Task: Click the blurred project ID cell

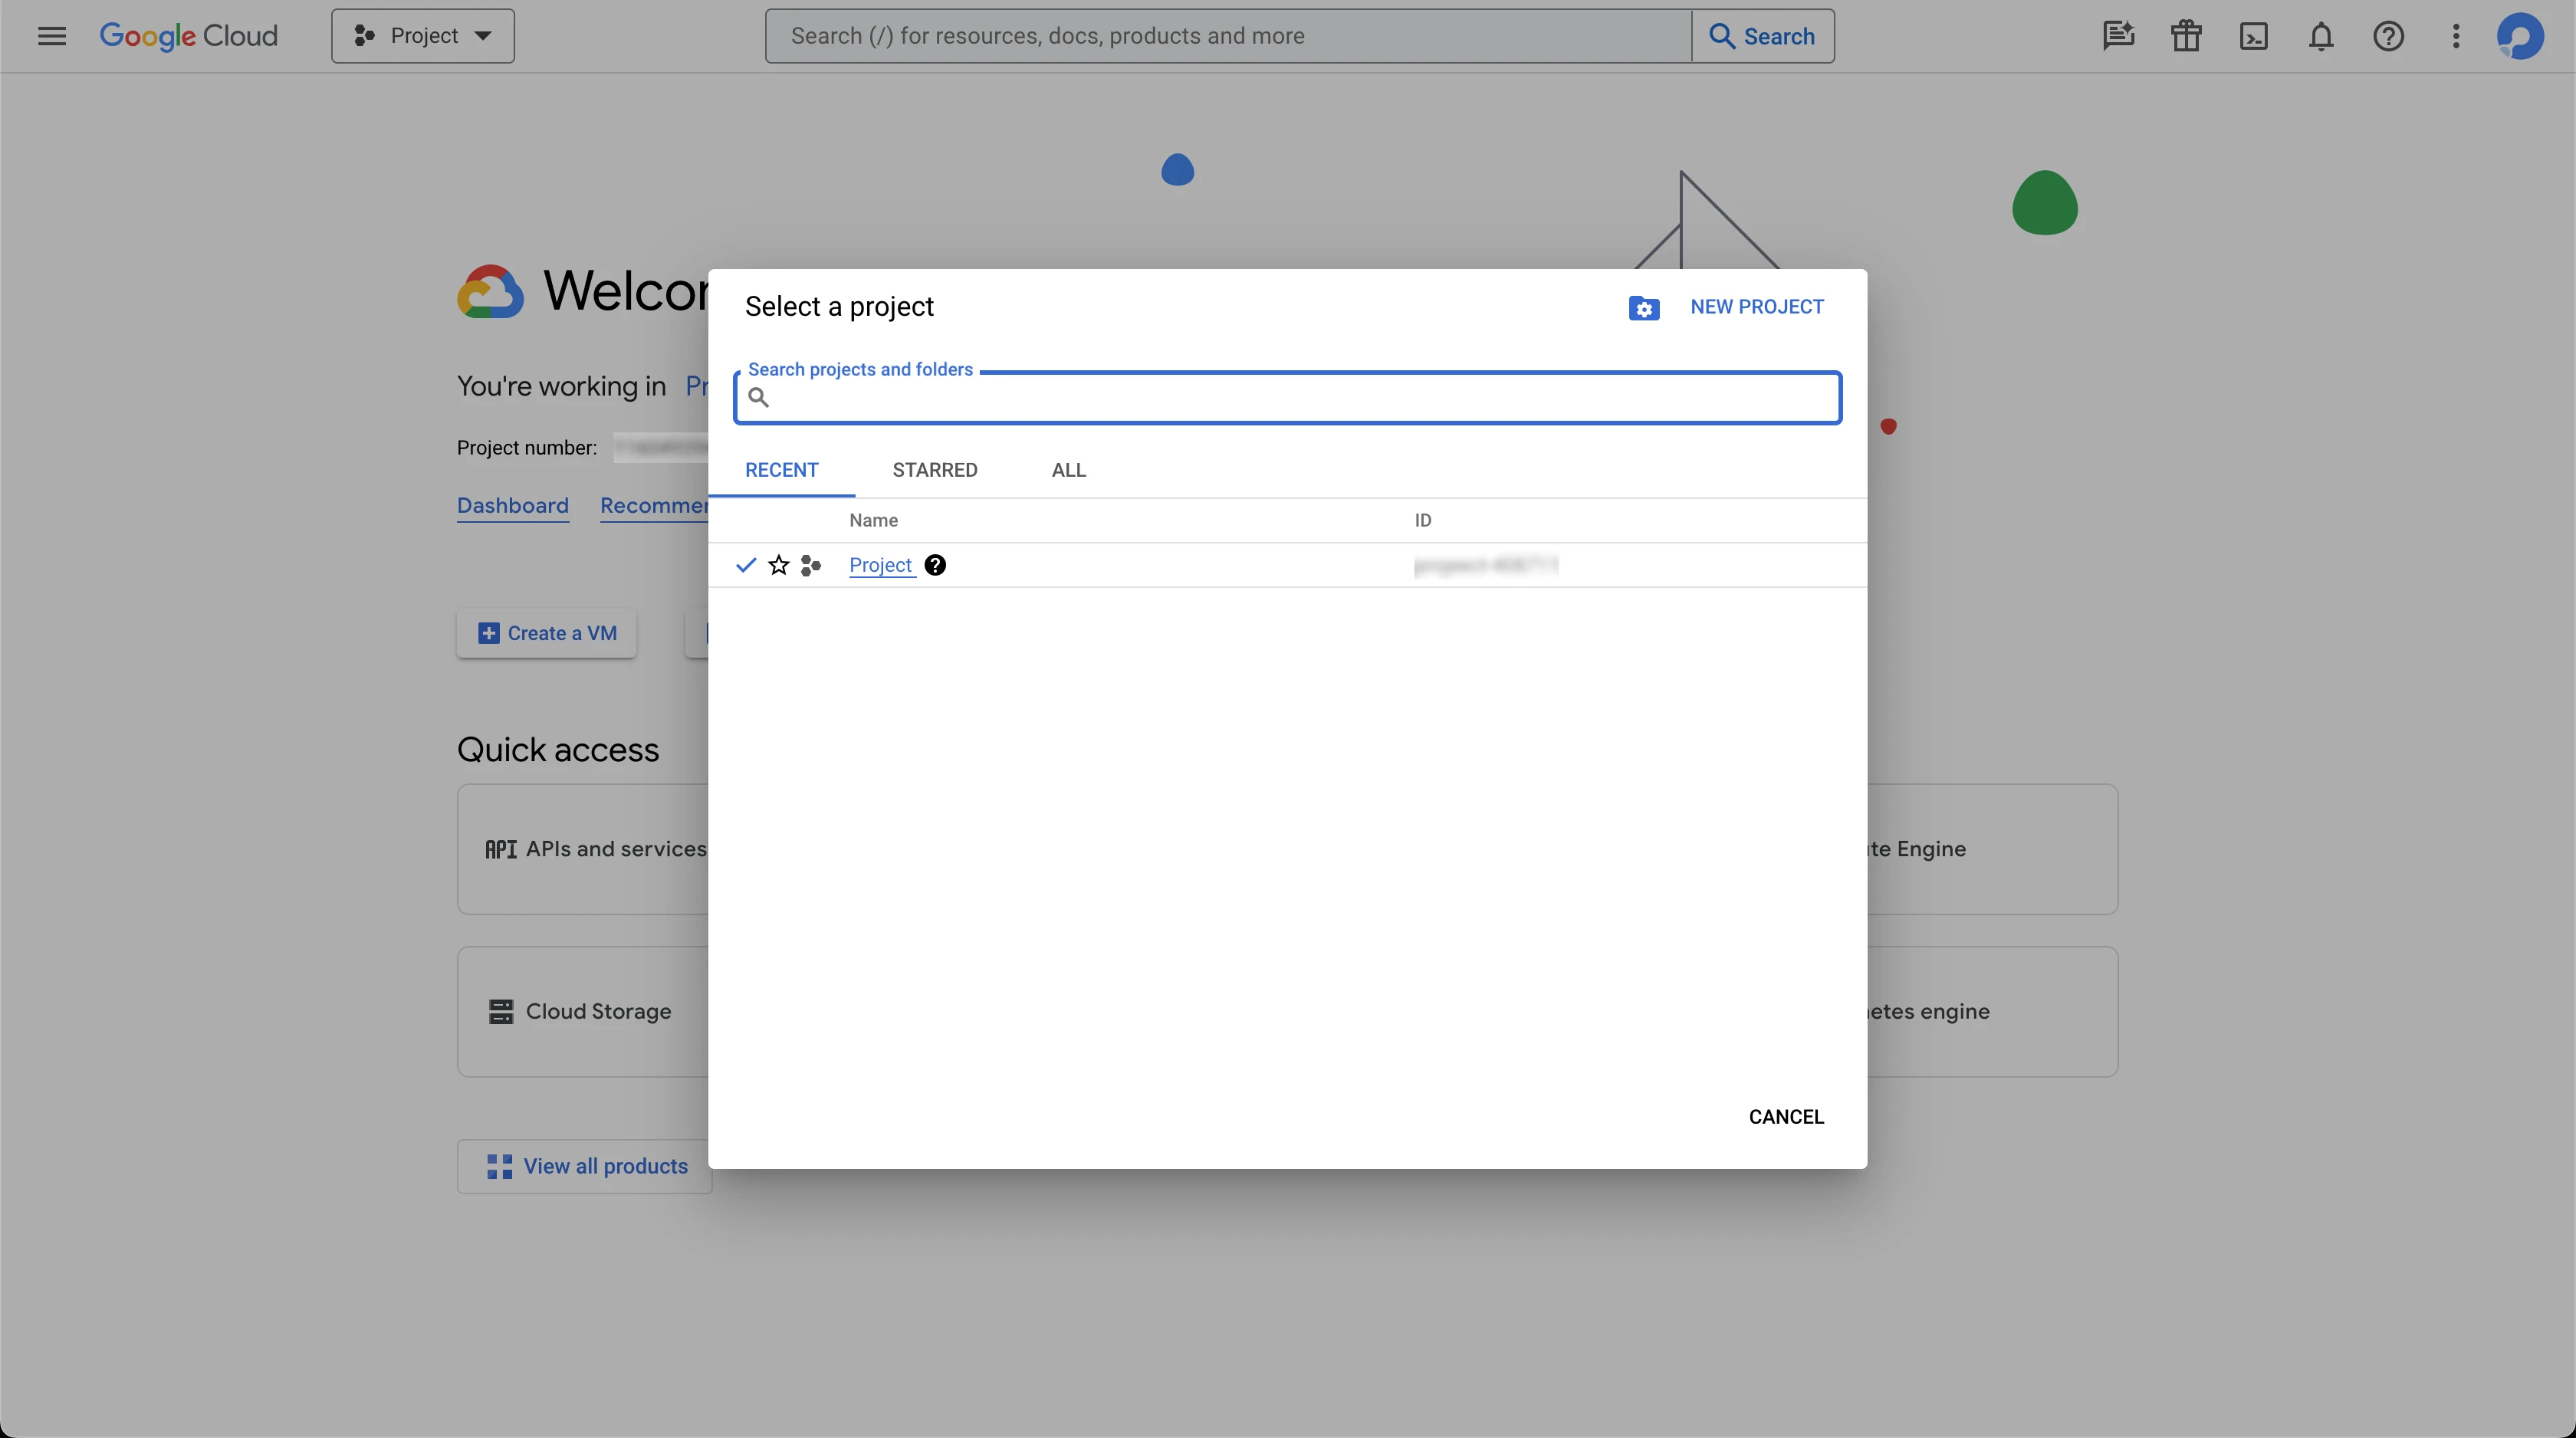Action: pos(1486,565)
